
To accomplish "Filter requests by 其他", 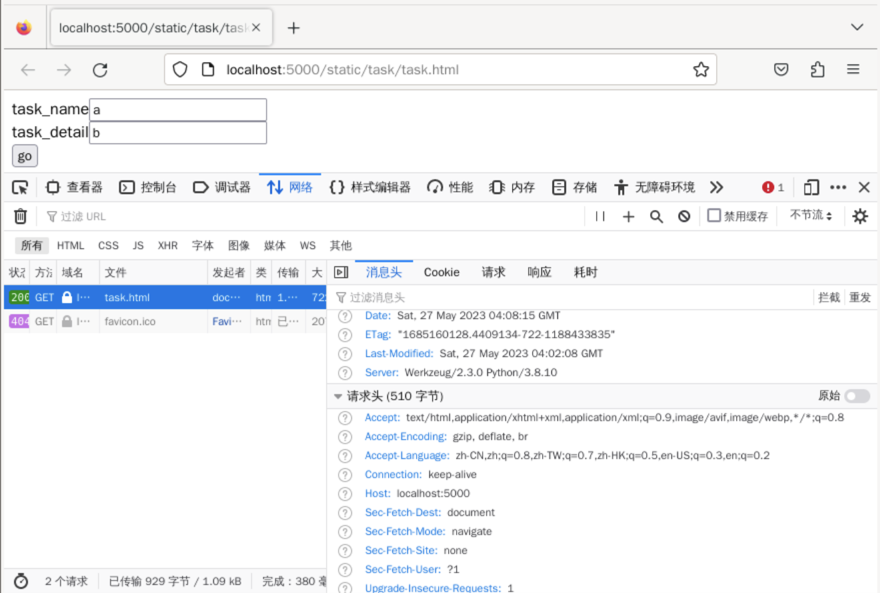I will pyautogui.click(x=341, y=245).
